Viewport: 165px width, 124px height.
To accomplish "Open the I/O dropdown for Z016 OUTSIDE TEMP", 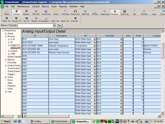I will [x=94, y=46].
